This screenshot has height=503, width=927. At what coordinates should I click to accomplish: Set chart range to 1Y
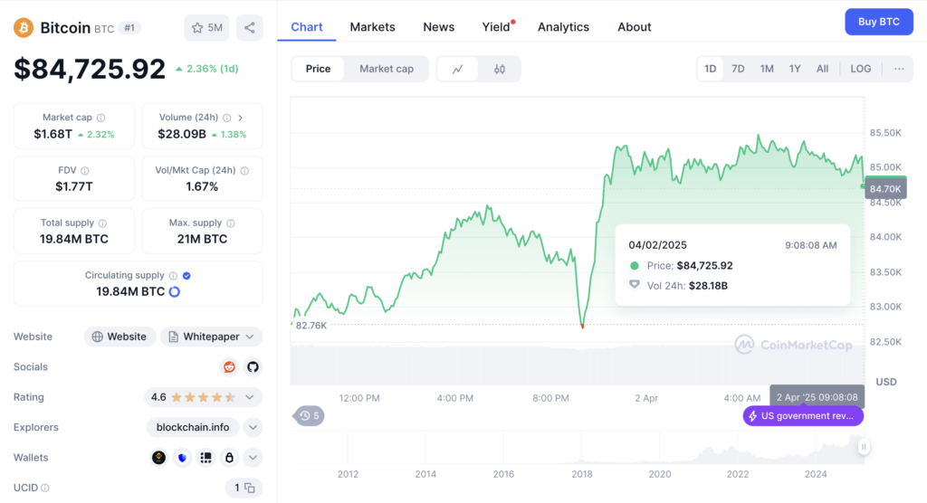pos(795,69)
